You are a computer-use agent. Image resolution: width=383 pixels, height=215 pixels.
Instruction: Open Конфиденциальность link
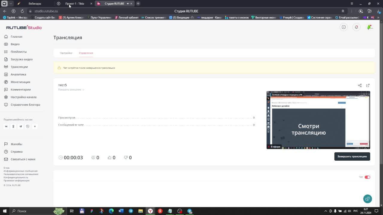[16, 177]
